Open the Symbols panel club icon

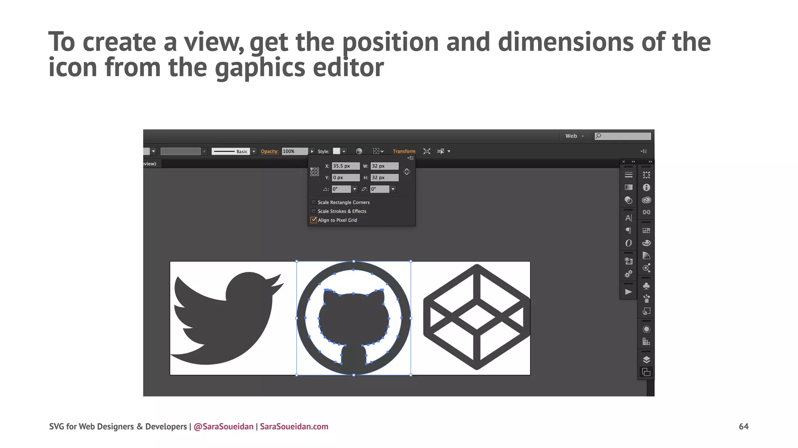point(646,286)
